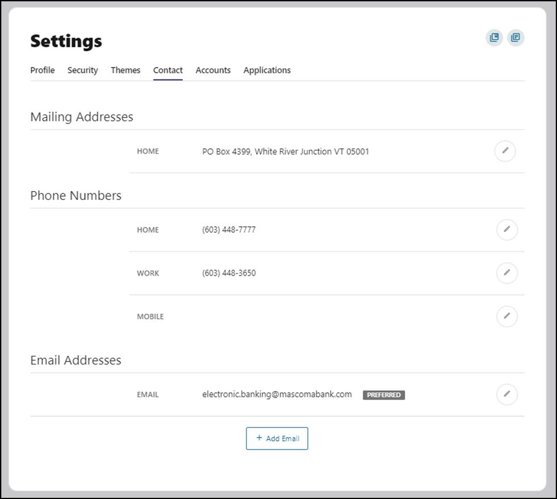This screenshot has height=499, width=557.
Task: Click the stacked document-lines icon at top right
Action: (x=515, y=38)
